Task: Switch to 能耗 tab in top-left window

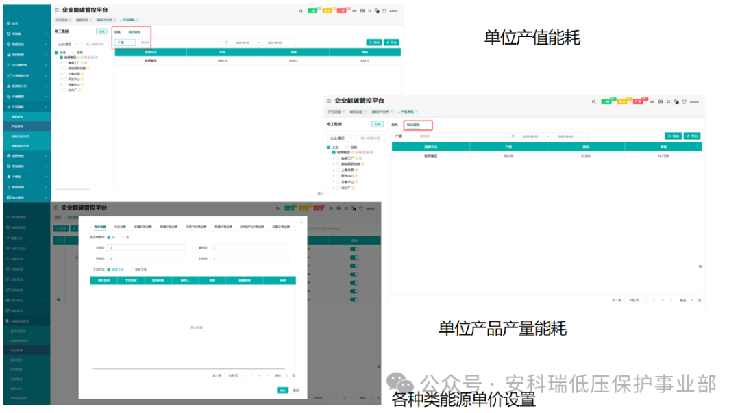Action: (x=118, y=32)
